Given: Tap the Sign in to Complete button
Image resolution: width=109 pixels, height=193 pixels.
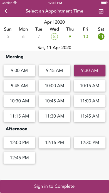Looking at the screenshot, I should point(54,186).
